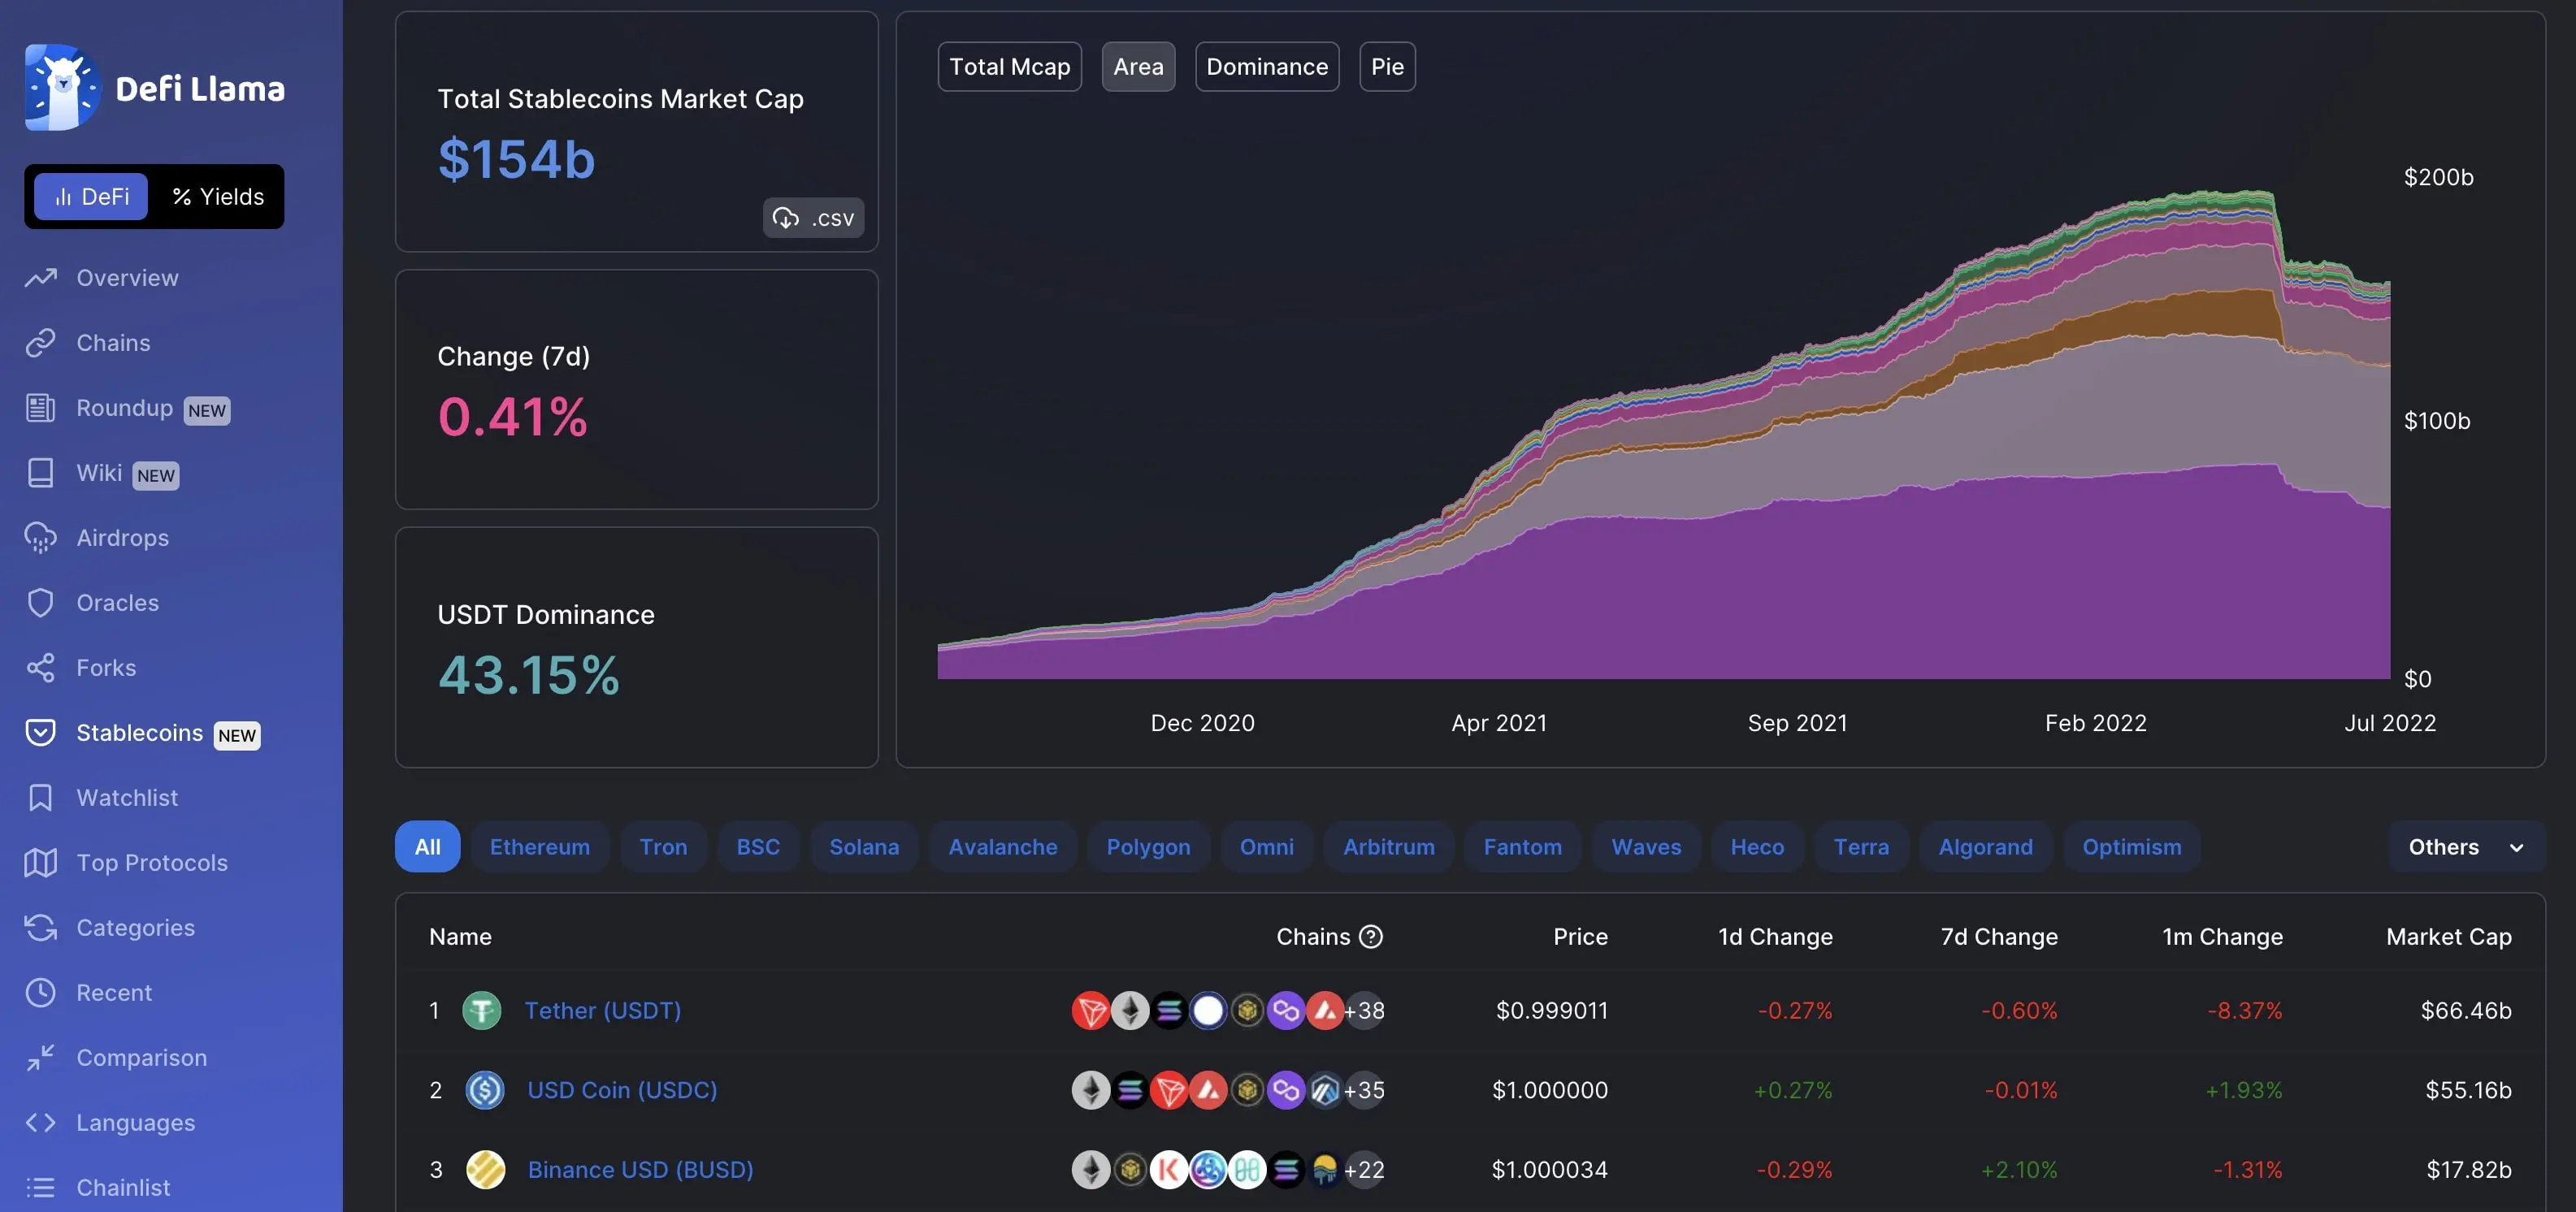Image resolution: width=2576 pixels, height=1212 pixels.
Task: Open the Airdrops cloud icon in sidebar
Action: coord(40,538)
